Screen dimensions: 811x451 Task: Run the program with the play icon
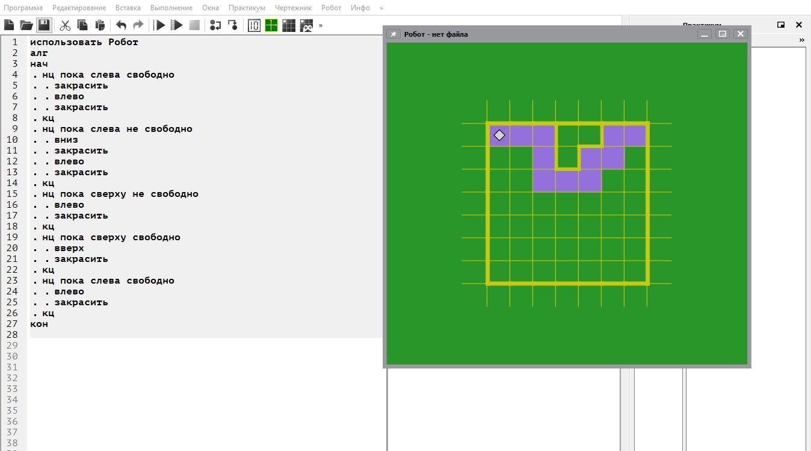160,25
